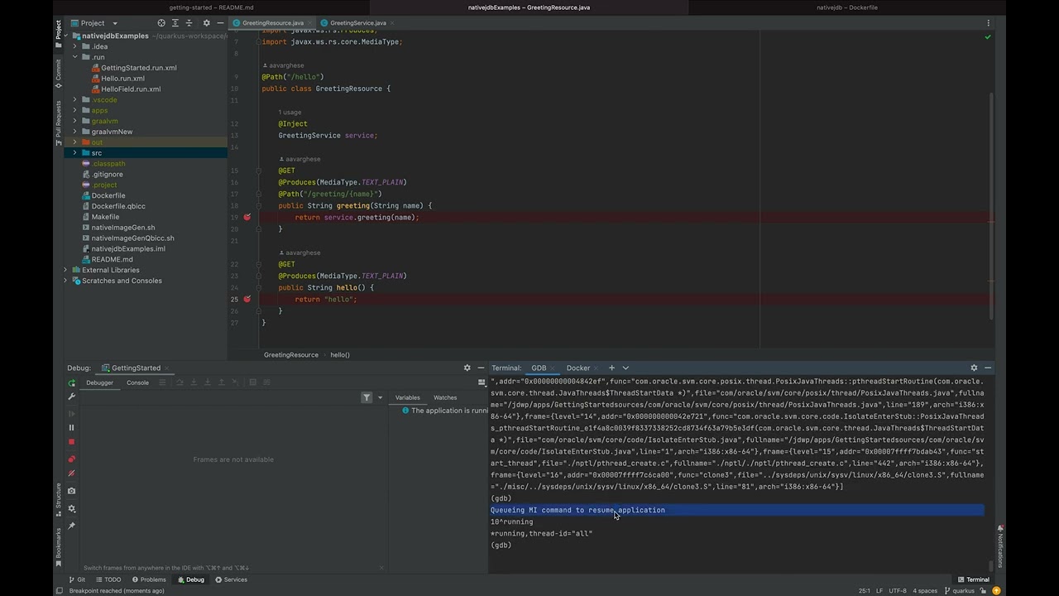
Task: Select GreetingResource.java editor tab
Action: tap(271, 23)
